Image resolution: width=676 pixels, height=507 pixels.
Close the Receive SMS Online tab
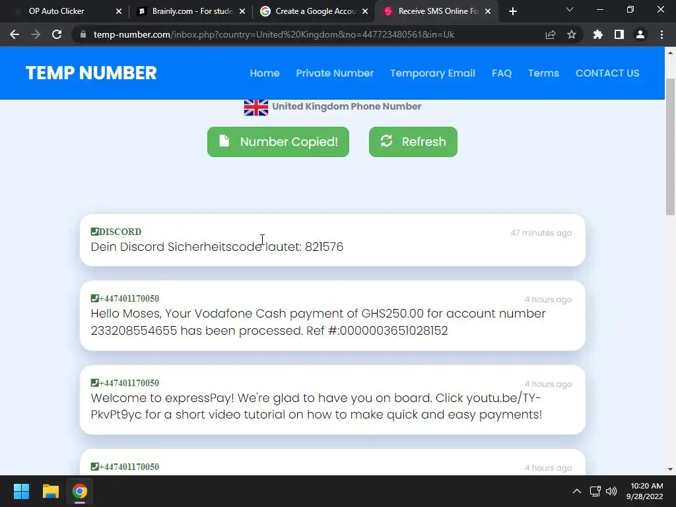click(488, 11)
